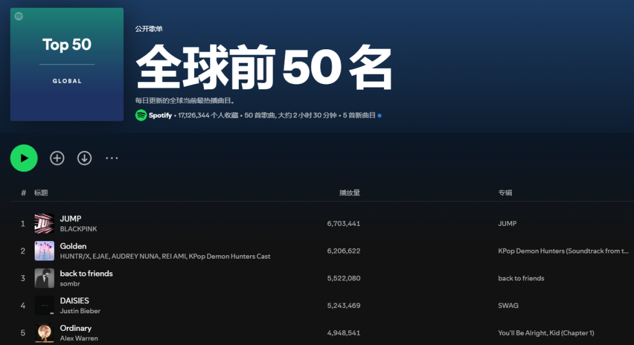Sort songs by the 播放量 column

pos(350,192)
